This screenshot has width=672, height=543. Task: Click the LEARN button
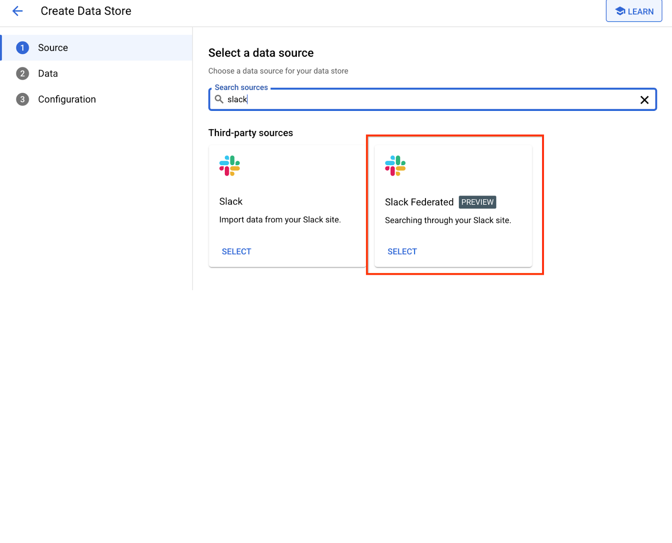634,11
